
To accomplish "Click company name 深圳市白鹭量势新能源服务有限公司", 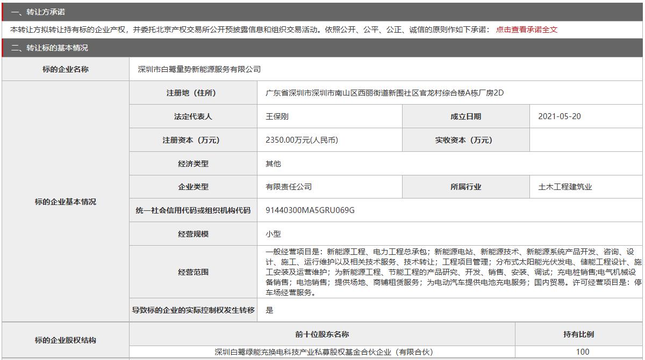I will [199, 69].
